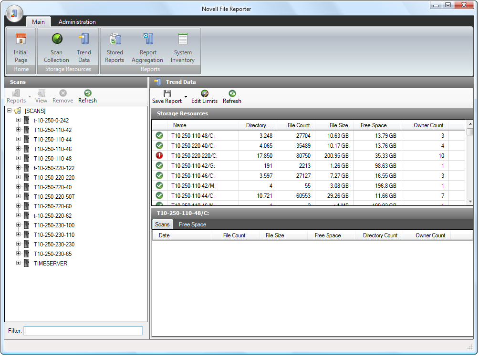Refresh the Scans panel list
This screenshot has height=356, width=479.
(x=87, y=97)
